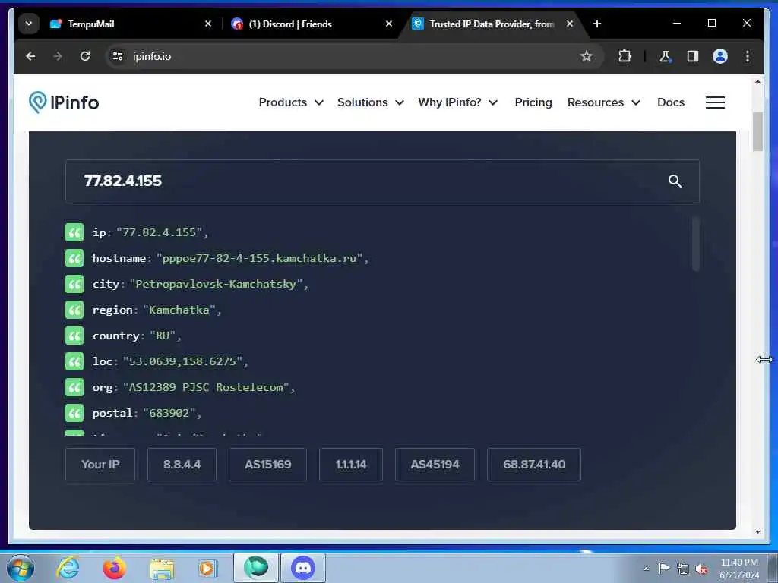Screen dimensions: 778x583
Task: Launch Firefox from taskbar
Action: pos(114,568)
